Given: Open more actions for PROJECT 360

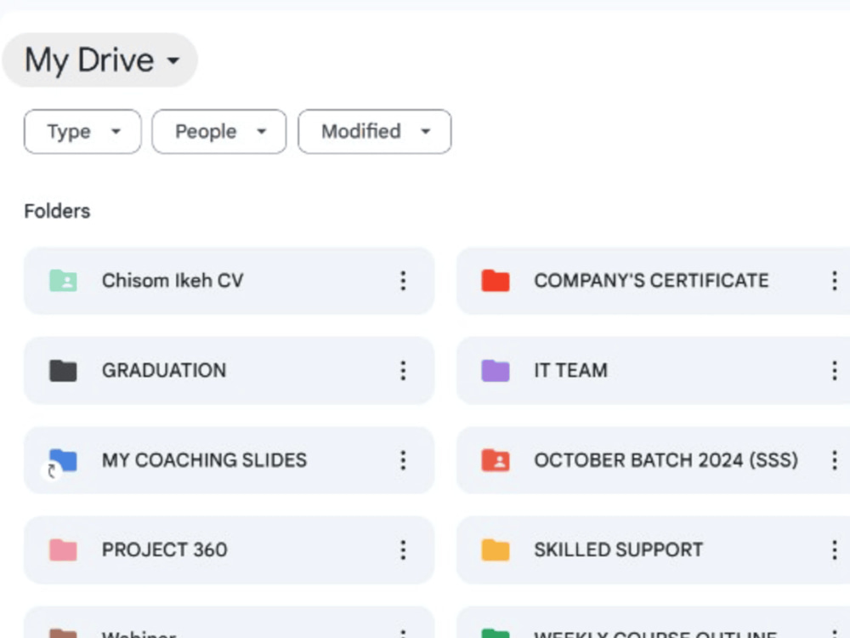Looking at the screenshot, I should click(403, 550).
